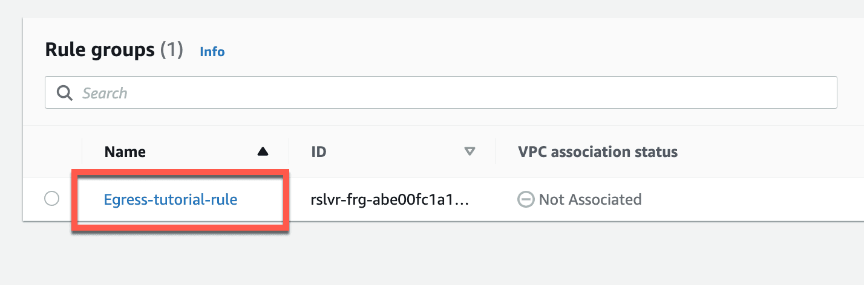Viewport: 864px width, 285px height.
Task: Focus the Search rule groups field
Action: click(441, 92)
